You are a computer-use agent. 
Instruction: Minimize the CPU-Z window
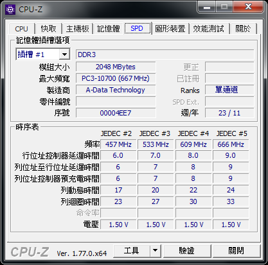[x=207, y=7]
